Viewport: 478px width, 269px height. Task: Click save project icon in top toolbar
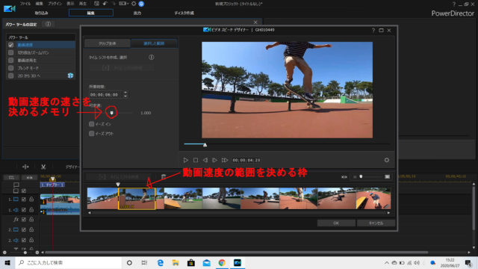tap(96, 4)
